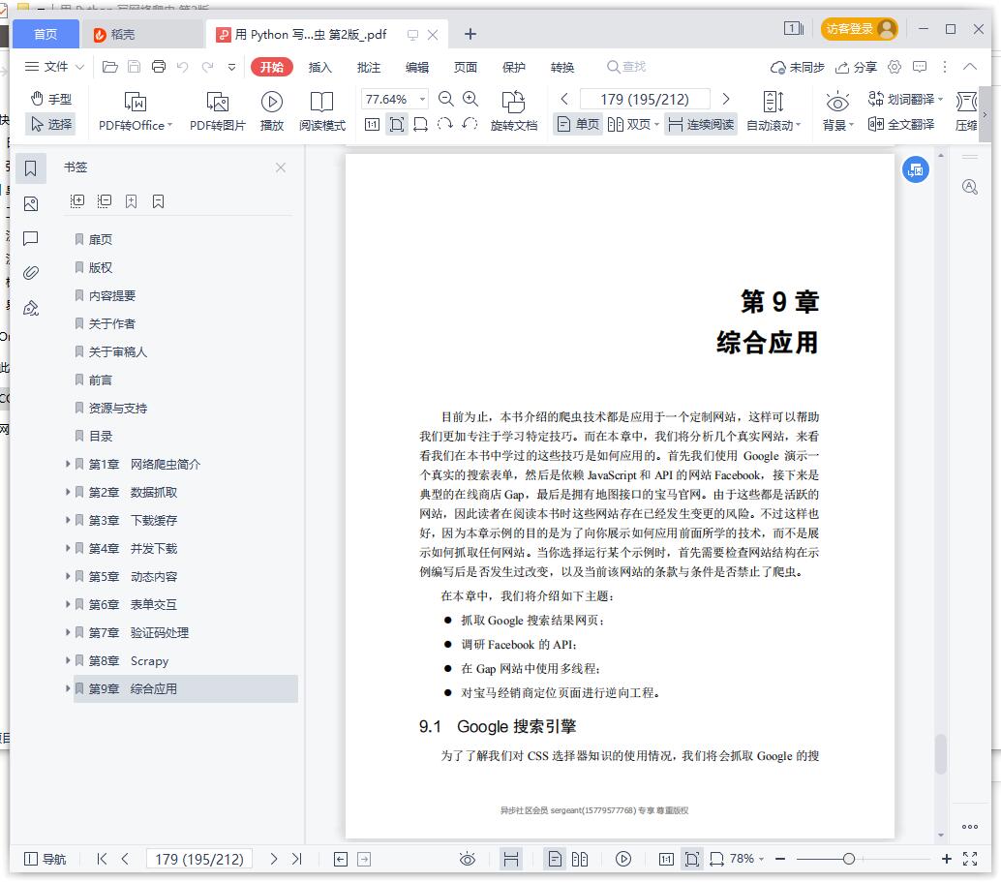Expand 第9章 综合应用 bookmark

[x=68, y=688]
